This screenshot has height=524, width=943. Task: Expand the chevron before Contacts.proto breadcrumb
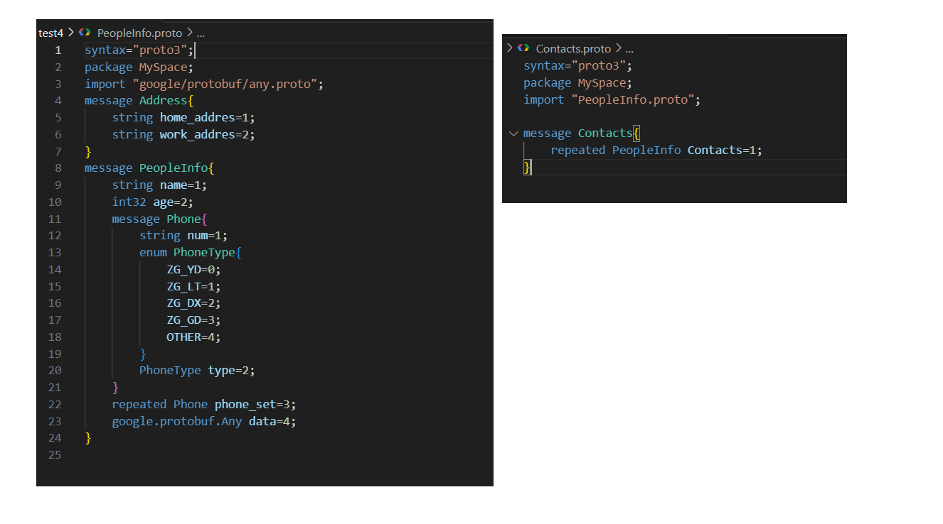coord(509,48)
